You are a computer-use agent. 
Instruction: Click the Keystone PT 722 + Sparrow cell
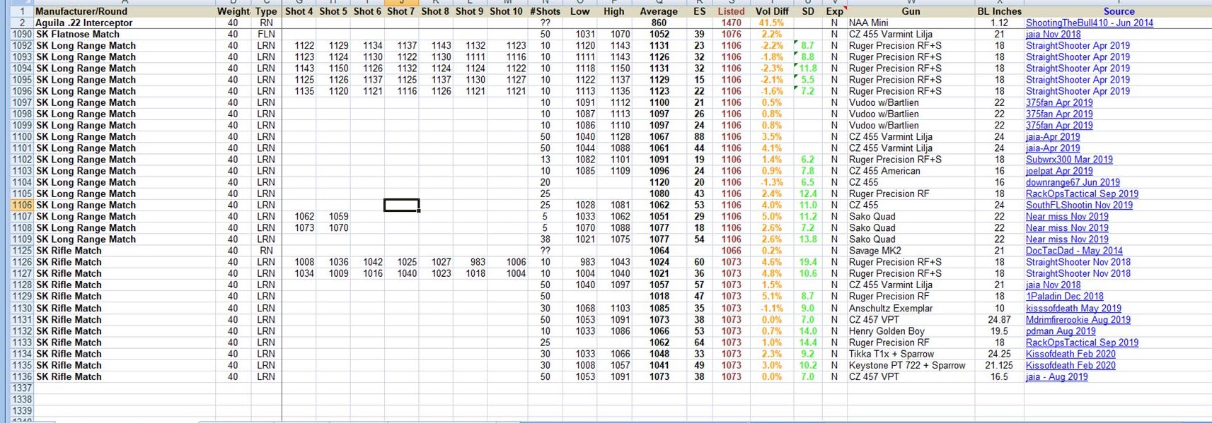click(911, 365)
